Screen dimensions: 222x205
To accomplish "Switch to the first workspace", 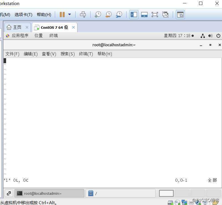I will click(x=166, y=193).
